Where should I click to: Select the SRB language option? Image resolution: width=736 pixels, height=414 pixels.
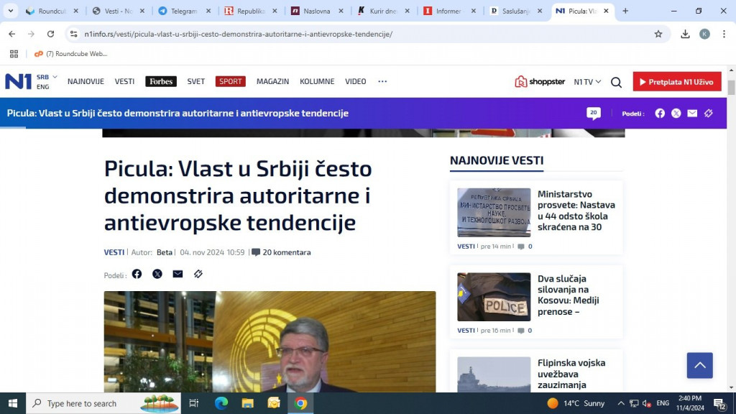click(x=42, y=76)
